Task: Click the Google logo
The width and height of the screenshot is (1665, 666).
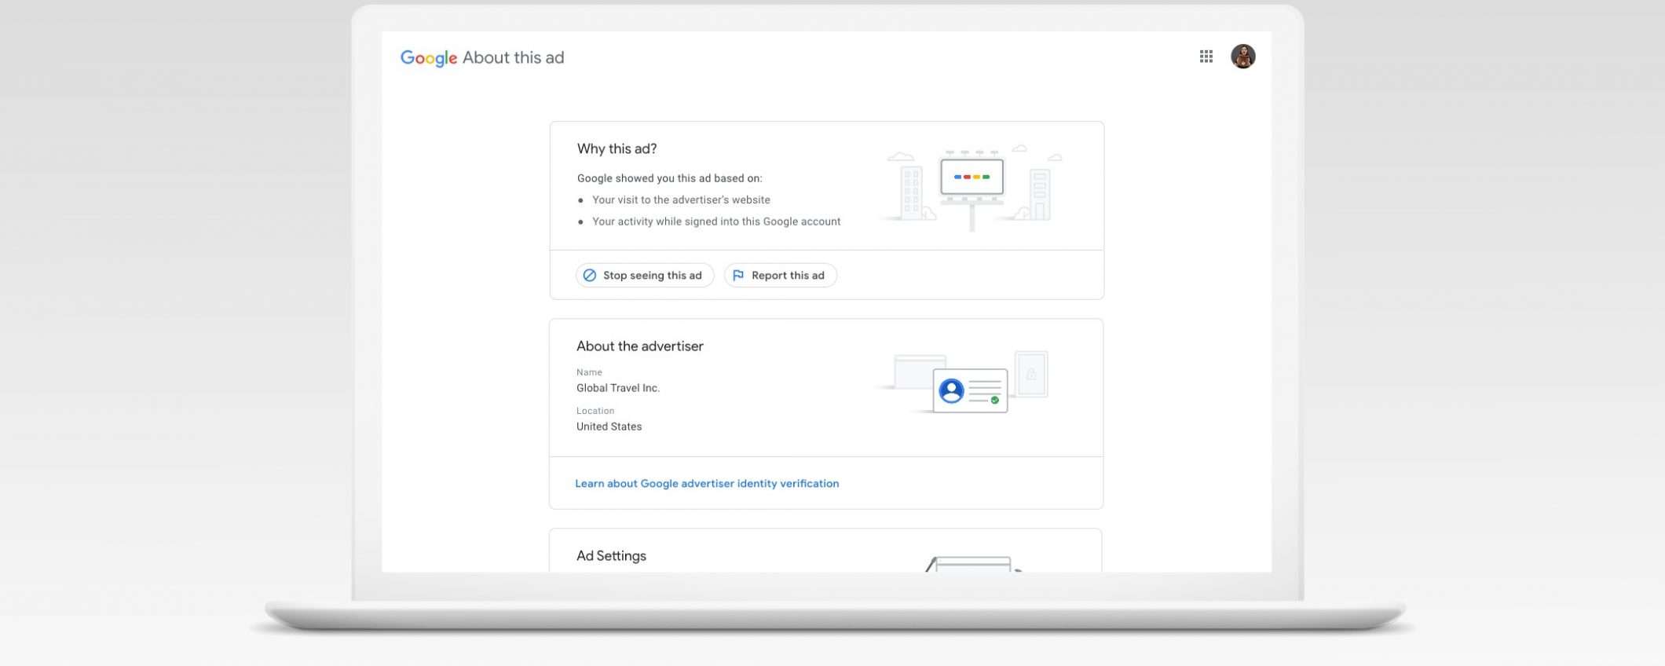Action: (x=428, y=58)
